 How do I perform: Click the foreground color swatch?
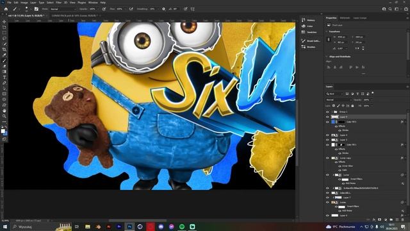coord(3,131)
